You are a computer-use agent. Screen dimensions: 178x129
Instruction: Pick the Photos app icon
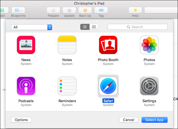pos(149,45)
